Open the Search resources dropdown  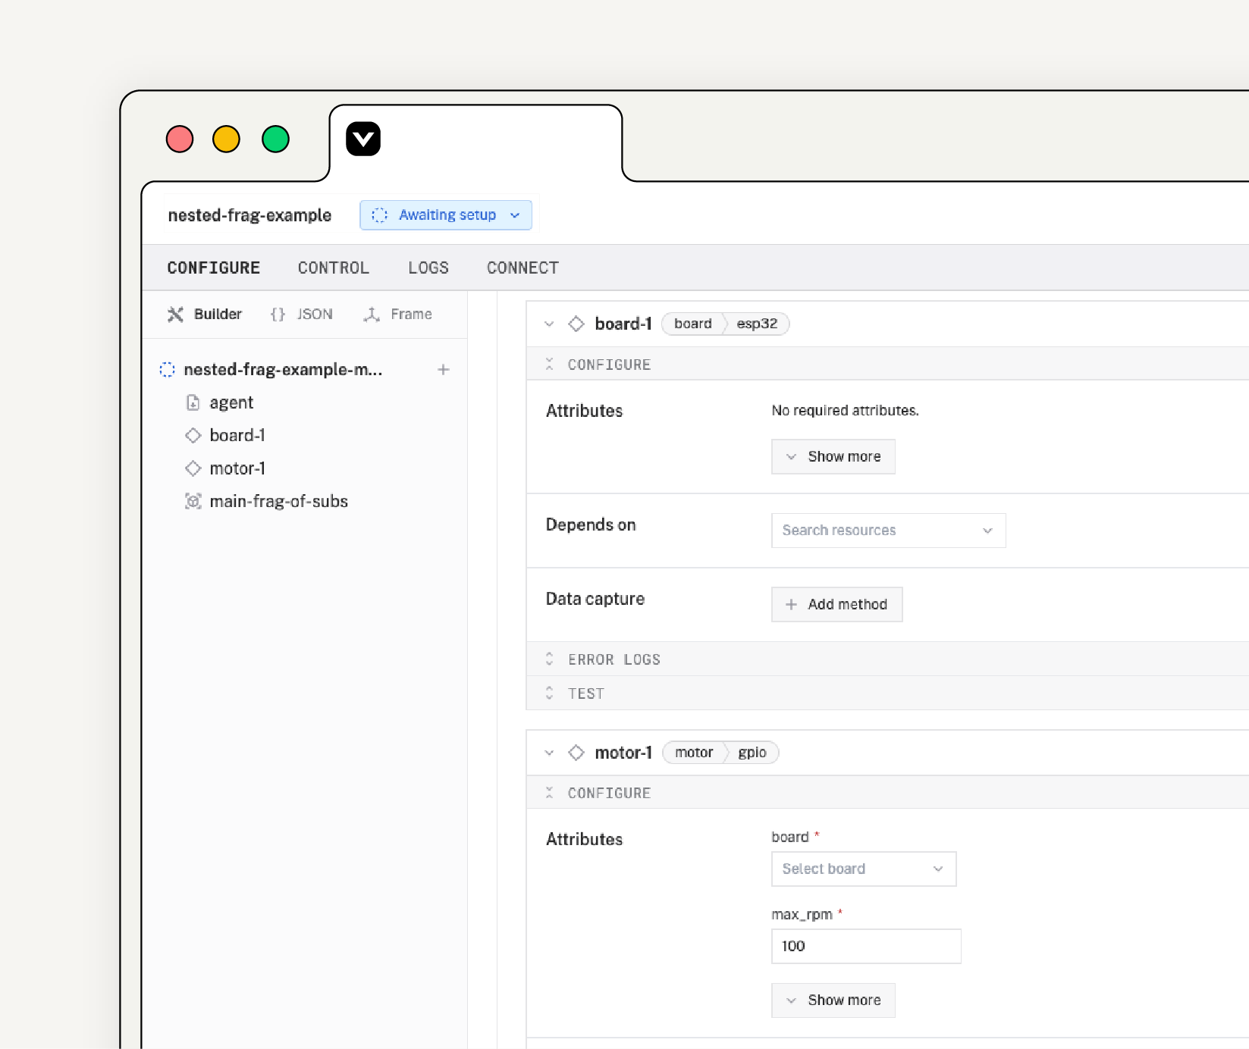tap(887, 530)
